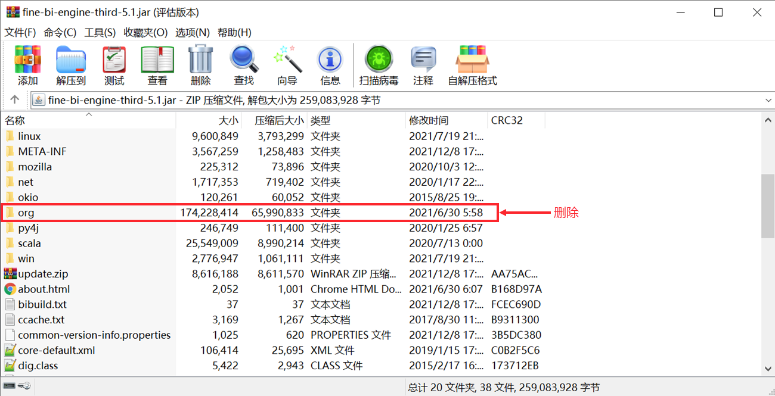Click the Find (查找) magnifier icon
Screen dimensions: 775x396
tap(244, 59)
